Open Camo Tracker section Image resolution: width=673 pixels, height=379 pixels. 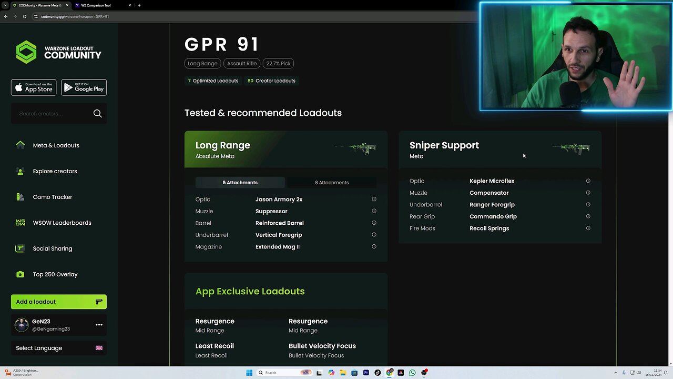pos(52,197)
